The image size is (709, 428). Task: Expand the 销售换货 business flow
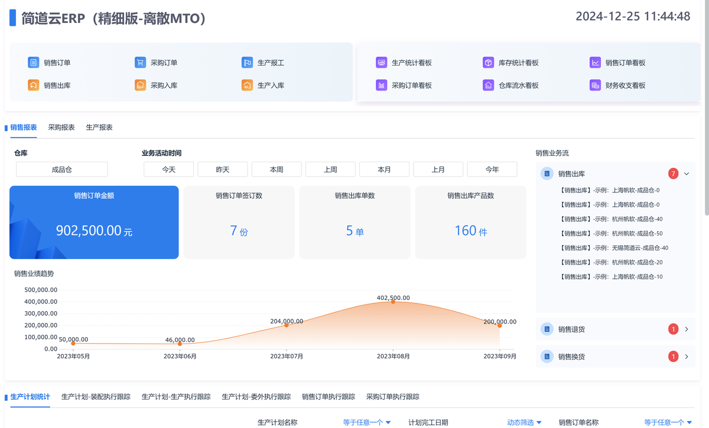(x=687, y=357)
